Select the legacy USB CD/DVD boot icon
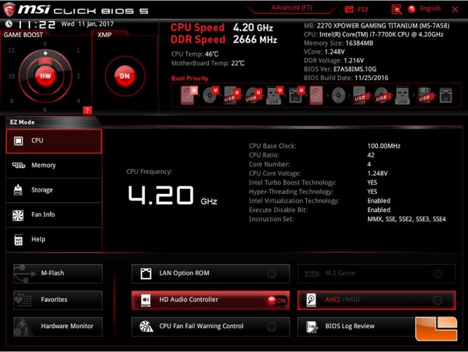The image size is (468, 352). click(x=382, y=95)
